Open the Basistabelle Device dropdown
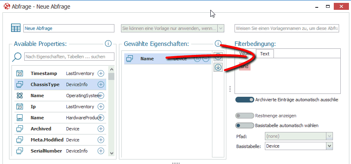Image resolution: width=351 pixels, height=164 pixels. pyautogui.click(x=329, y=146)
